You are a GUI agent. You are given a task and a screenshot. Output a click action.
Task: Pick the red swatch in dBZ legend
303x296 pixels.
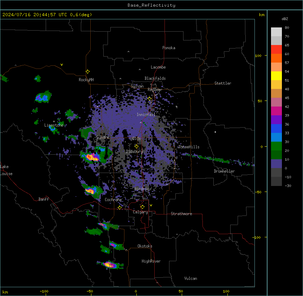(x=276, y=50)
